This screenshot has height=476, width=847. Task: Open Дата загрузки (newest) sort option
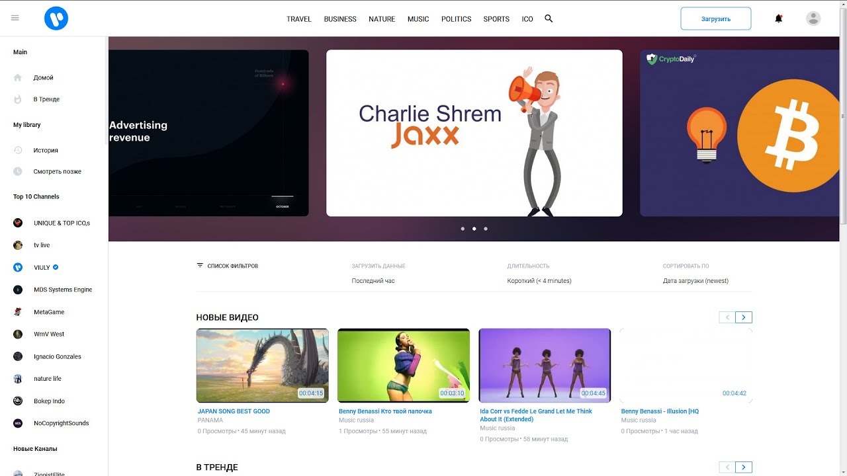tap(695, 281)
